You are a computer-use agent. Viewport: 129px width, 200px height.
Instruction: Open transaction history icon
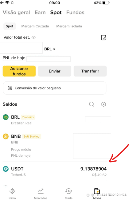click(104, 37)
